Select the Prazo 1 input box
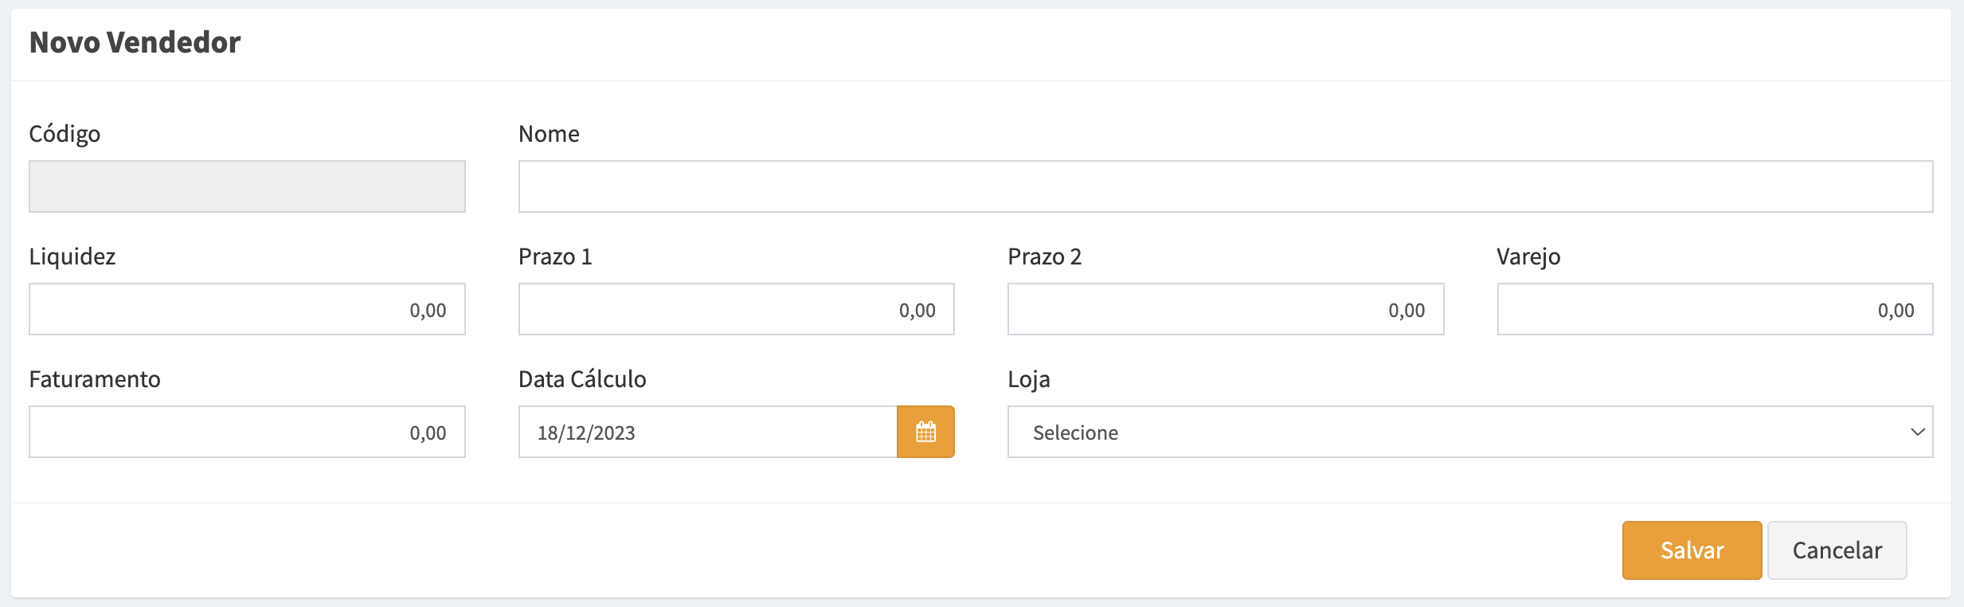Viewport: 1964px width, 607px height. click(x=736, y=309)
